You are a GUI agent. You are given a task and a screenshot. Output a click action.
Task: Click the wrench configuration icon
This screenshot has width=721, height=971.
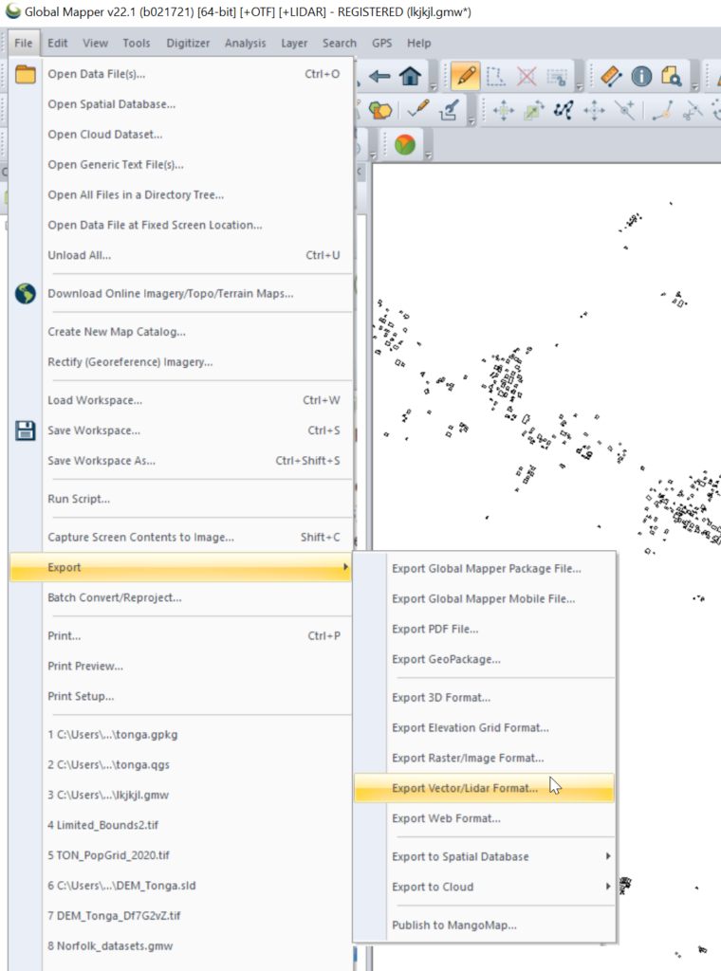point(449,110)
